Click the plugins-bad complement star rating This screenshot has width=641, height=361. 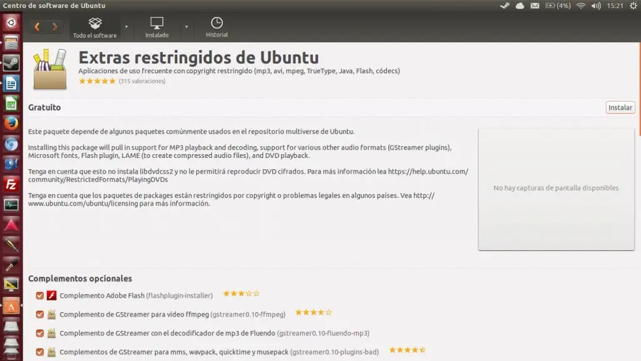407,350
